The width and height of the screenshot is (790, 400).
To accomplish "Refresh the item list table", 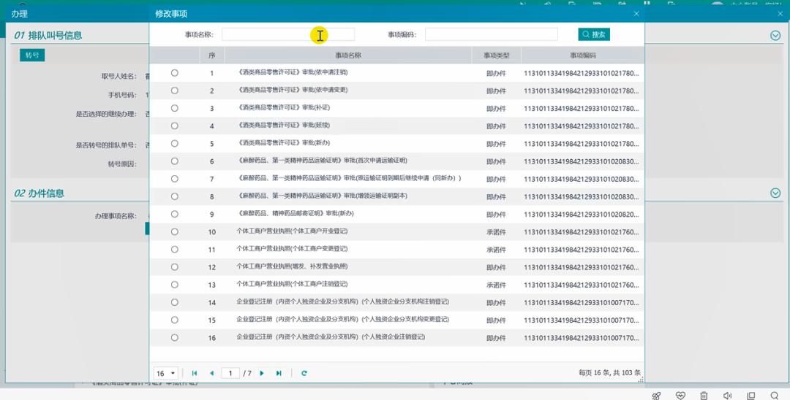I will pyautogui.click(x=304, y=373).
